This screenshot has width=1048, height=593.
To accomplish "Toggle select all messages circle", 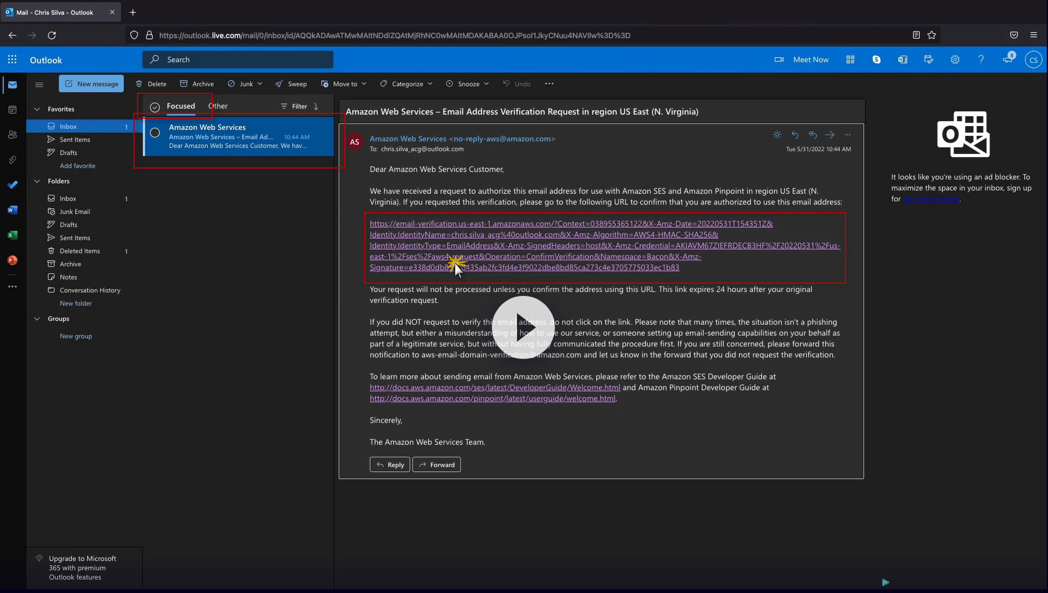I will click(155, 107).
